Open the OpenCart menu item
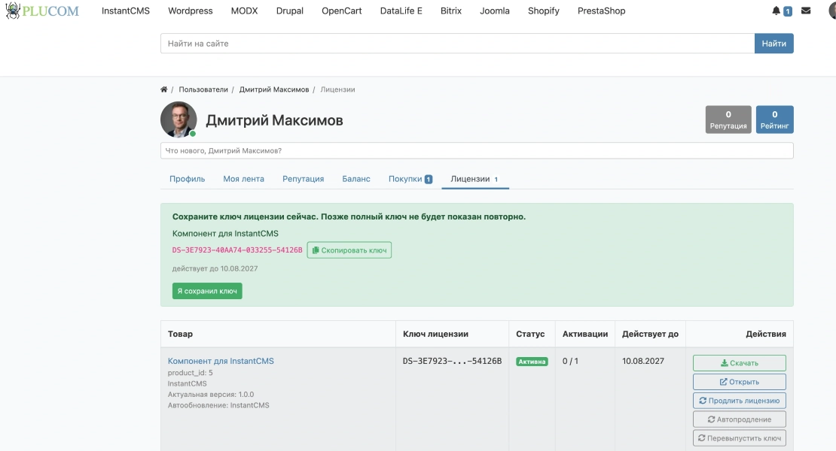Screen dimensions: 836x451 pos(342,11)
